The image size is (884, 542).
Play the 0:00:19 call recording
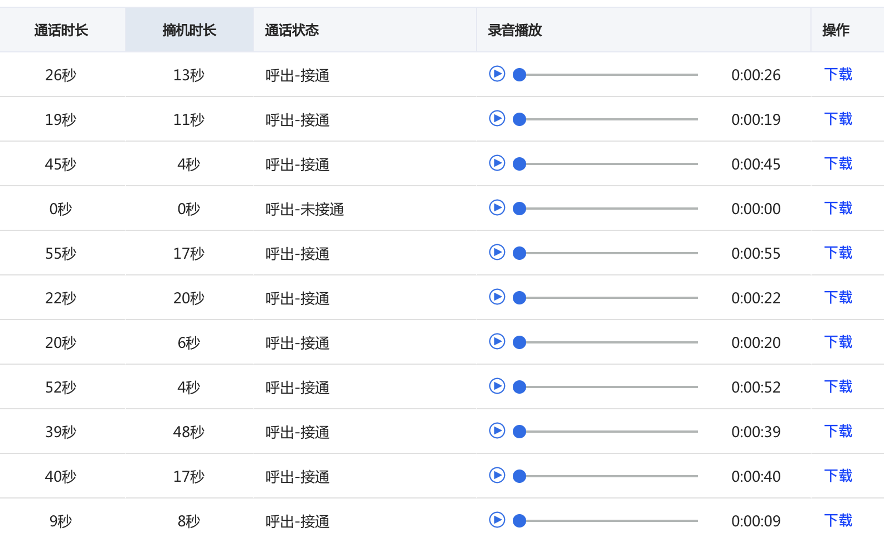pyautogui.click(x=497, y=118)
